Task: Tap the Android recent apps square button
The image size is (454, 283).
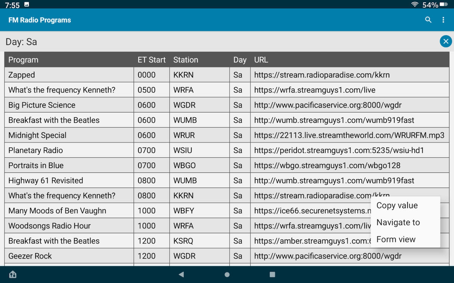Action: pyautogui.click(x=272, y=274)
